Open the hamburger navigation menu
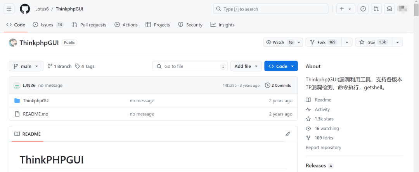 pos(9,9)
